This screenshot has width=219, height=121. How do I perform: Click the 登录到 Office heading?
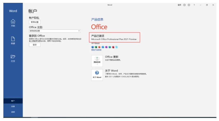tap(37, 36)
